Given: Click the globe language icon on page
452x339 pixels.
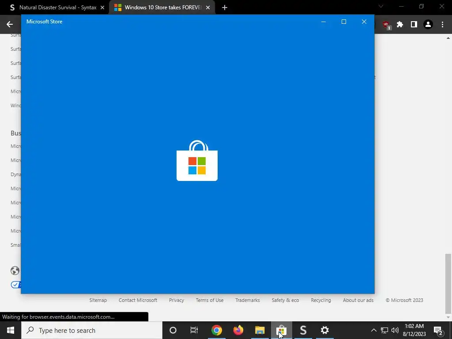Looking at the screenshot, I should click(x=15, y=271).
